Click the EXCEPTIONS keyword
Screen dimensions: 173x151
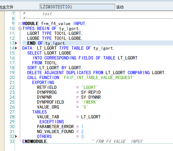click(x=52, y=122)
